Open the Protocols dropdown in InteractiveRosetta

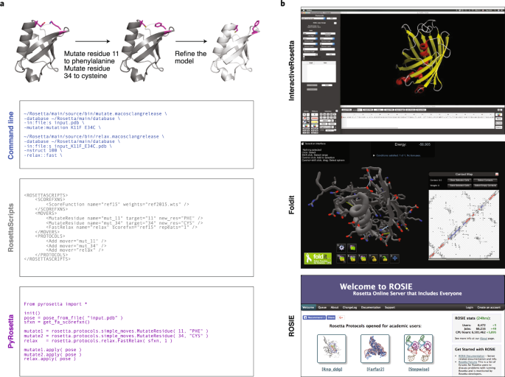[314, 18]
